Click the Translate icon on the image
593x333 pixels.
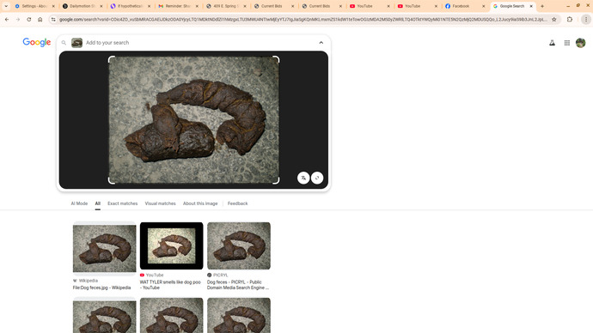point(303,178)
